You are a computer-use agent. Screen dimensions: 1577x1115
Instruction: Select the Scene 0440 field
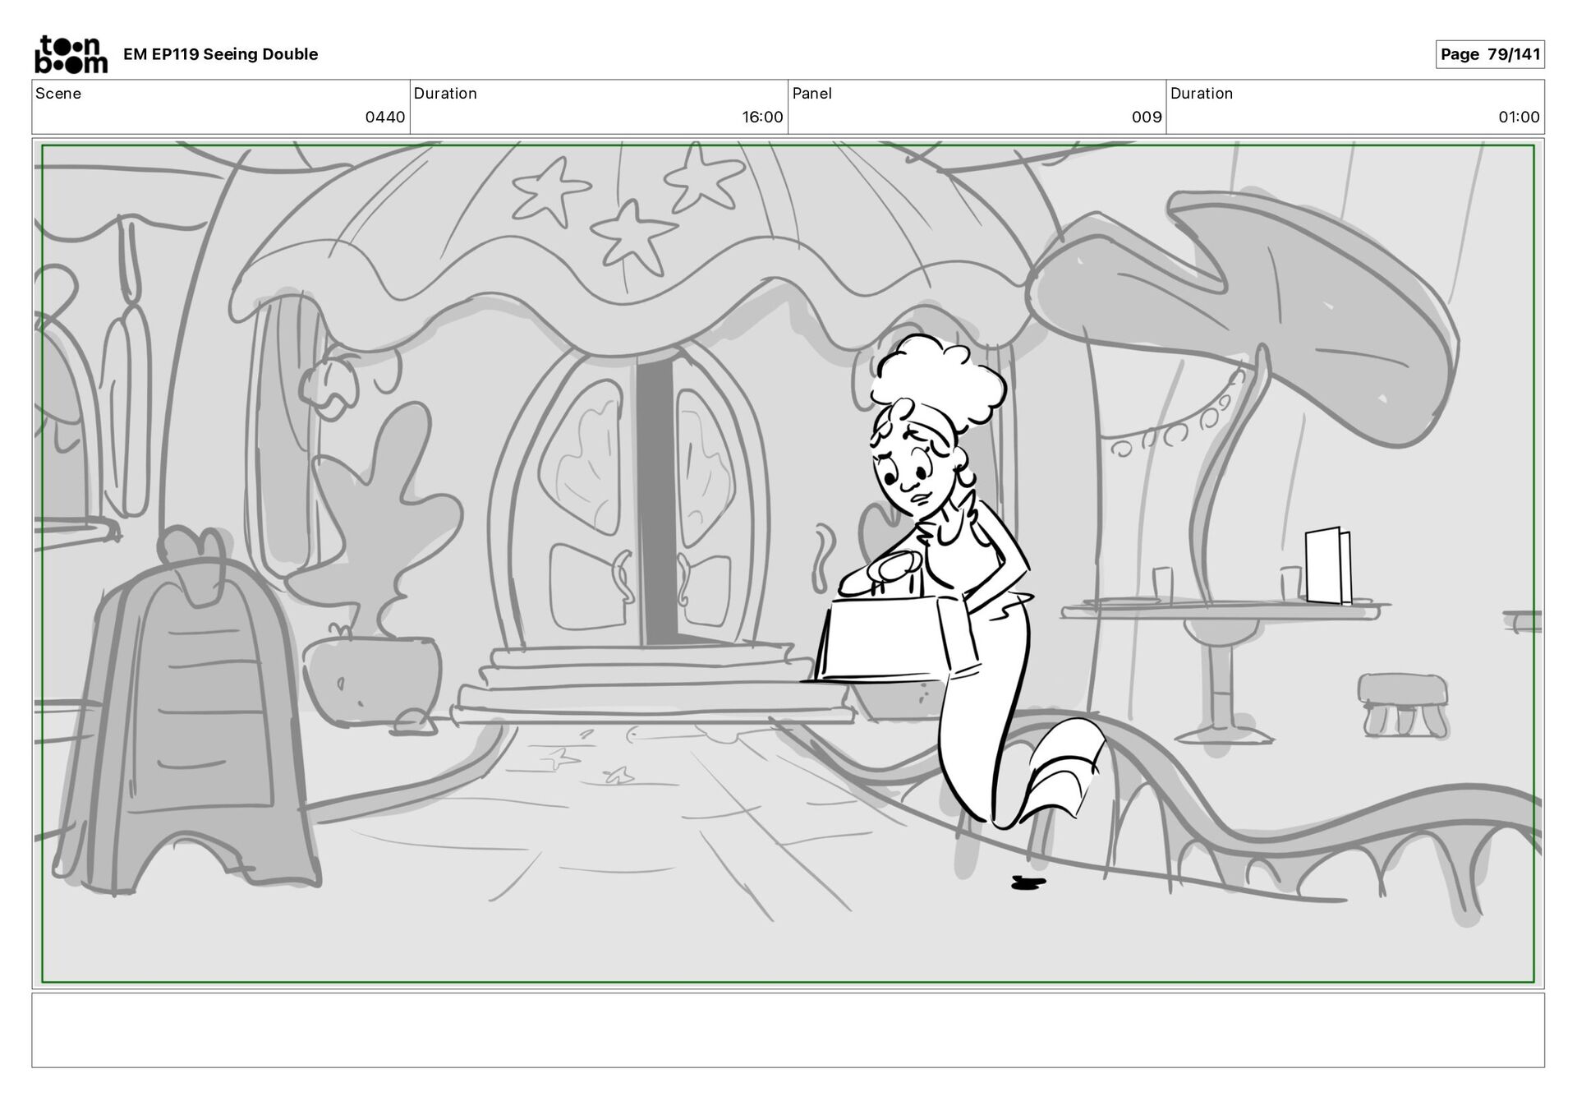coord(220,107)
